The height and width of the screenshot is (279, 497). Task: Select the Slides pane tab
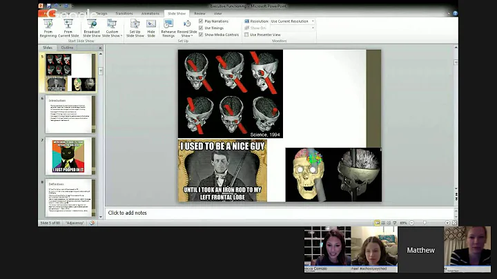click(x=48, y=48)
